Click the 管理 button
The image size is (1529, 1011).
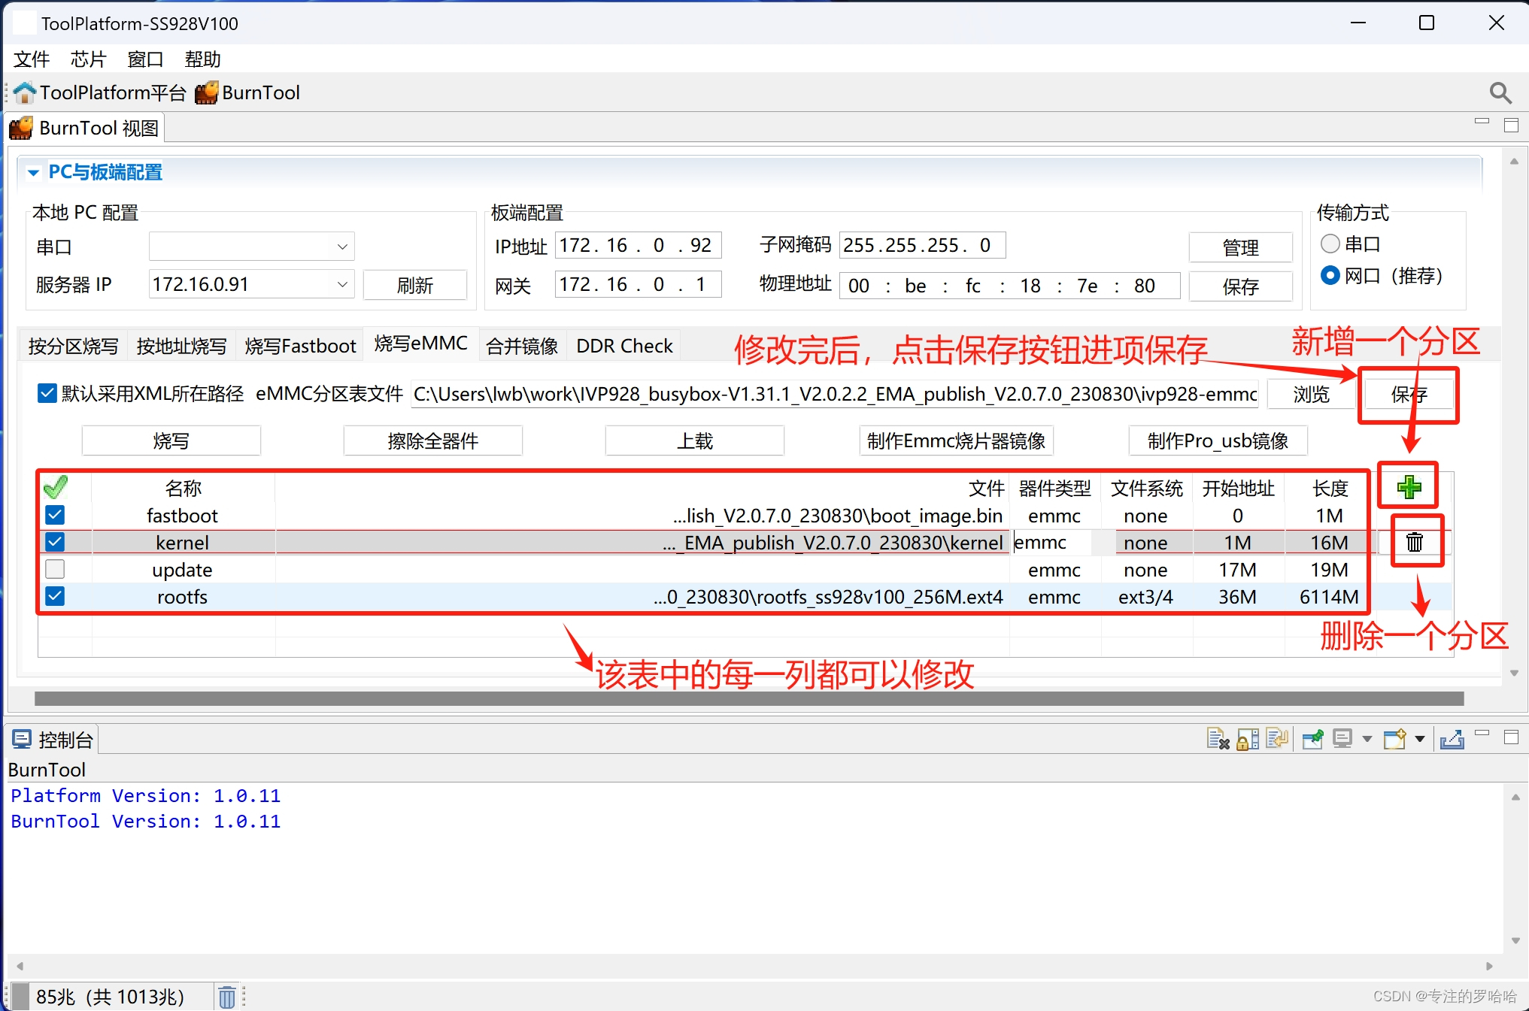1240,247
